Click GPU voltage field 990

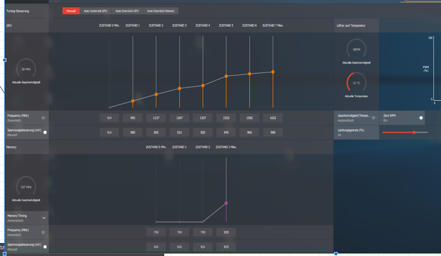coord(273,133)
